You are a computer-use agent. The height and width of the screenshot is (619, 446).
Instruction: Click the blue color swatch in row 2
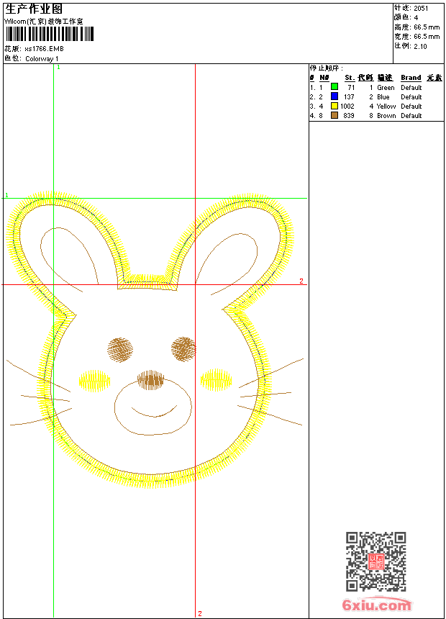[x=334, y=96]
